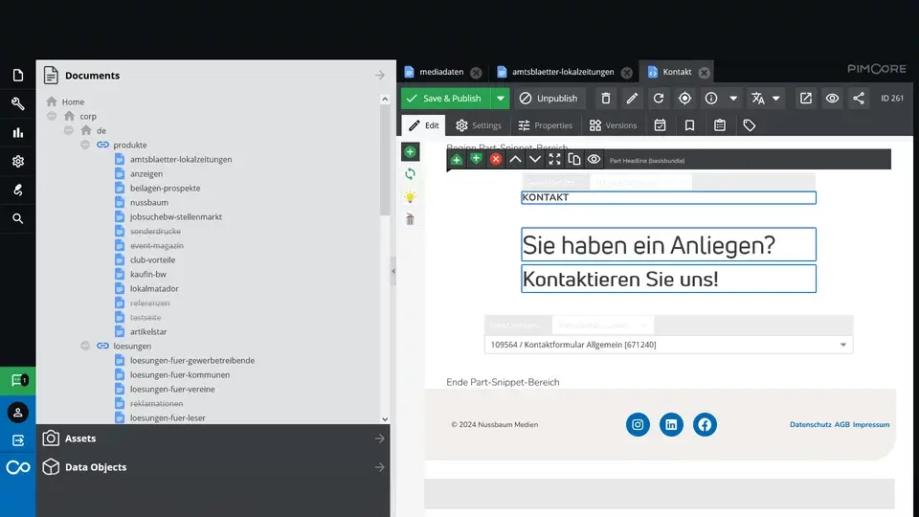This screenshot has height=517, width=919.
Task: Click the document tree scrollbar
Action: [x=385, y=161]
